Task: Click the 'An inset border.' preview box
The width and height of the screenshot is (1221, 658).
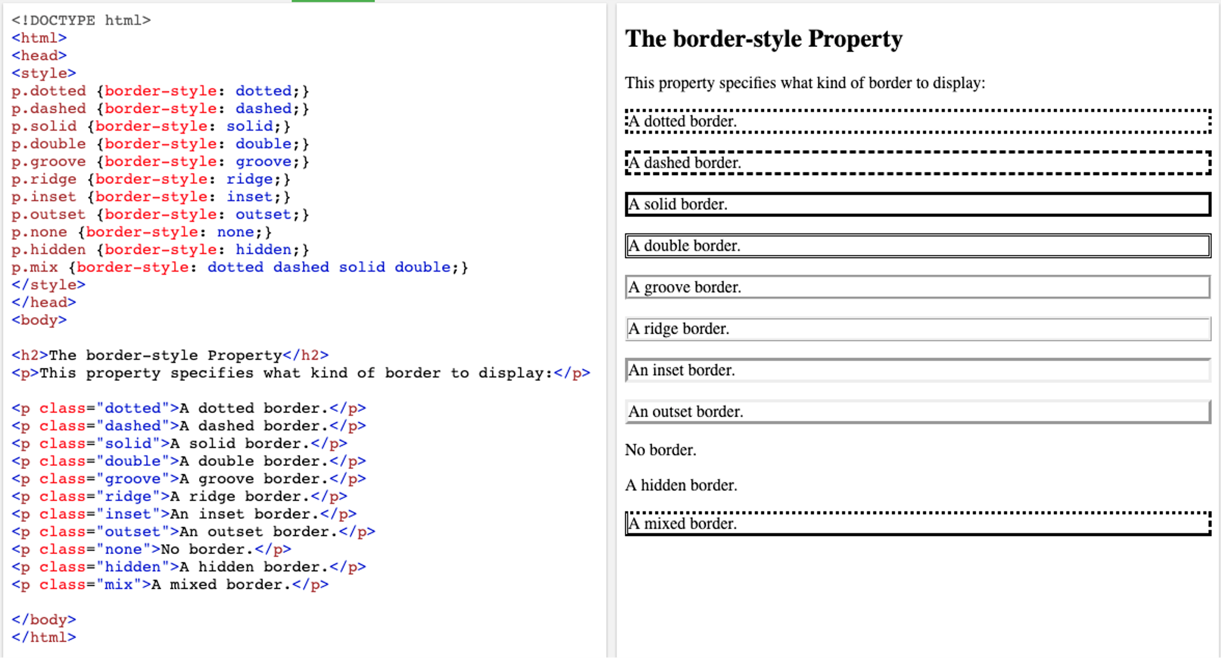Action: click(x=918, y=370)
